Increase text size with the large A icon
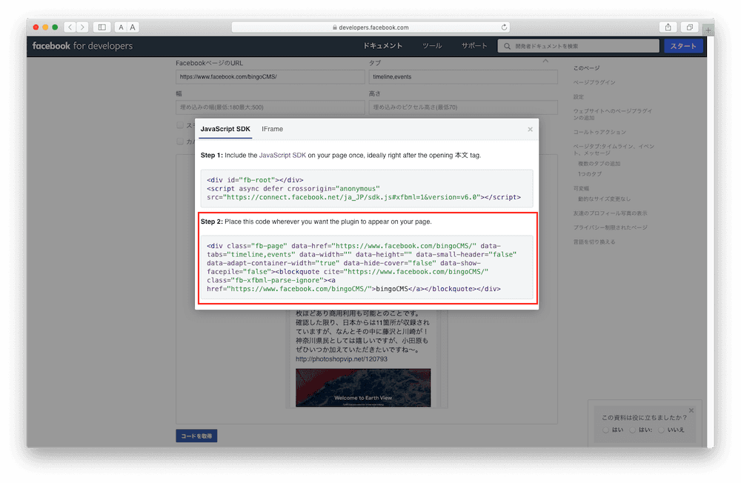This screenshot has width=741, height=483. pyautogui.click(x=133, y=27)
